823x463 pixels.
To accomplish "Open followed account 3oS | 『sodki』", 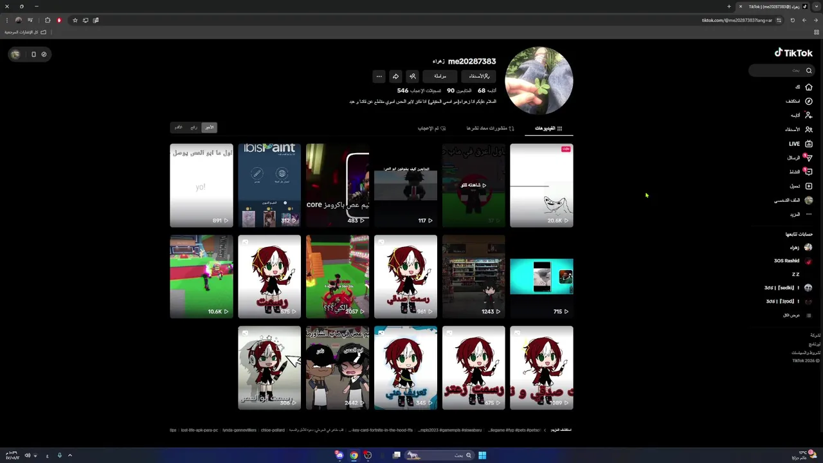I will 788,287.
